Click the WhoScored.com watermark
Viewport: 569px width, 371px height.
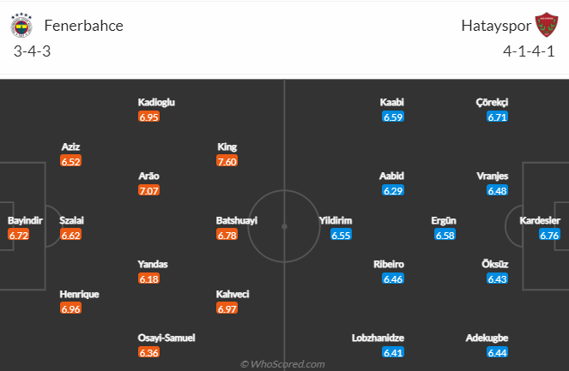[282, 364]
